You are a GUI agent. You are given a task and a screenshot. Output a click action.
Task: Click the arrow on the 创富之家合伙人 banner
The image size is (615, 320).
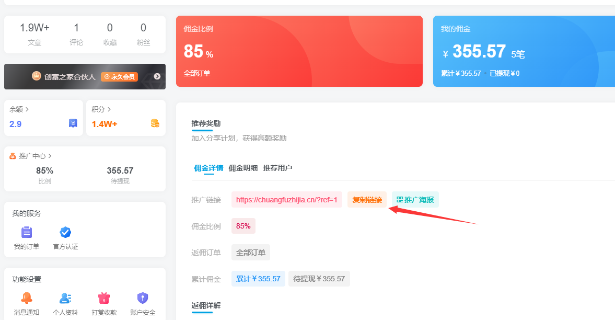(157, 77)
